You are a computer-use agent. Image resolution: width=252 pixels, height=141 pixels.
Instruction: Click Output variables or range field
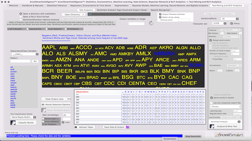click(x=136, y=23)
